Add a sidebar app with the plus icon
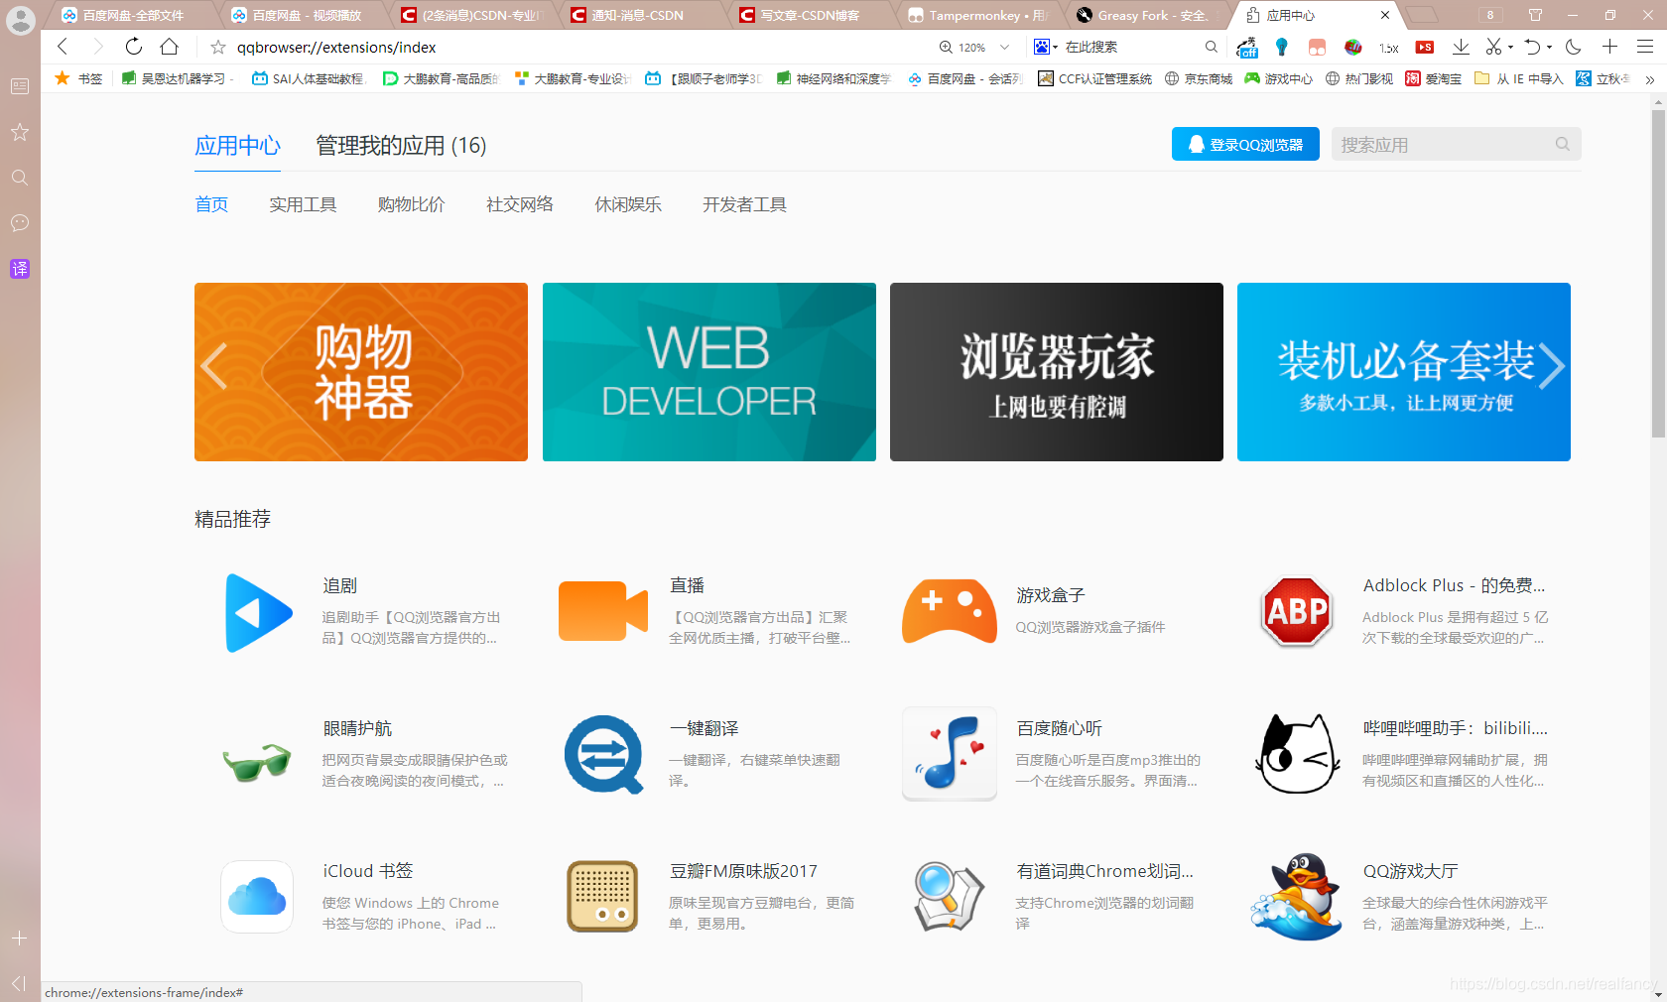1667x1002 pixels. click(19, 938)
